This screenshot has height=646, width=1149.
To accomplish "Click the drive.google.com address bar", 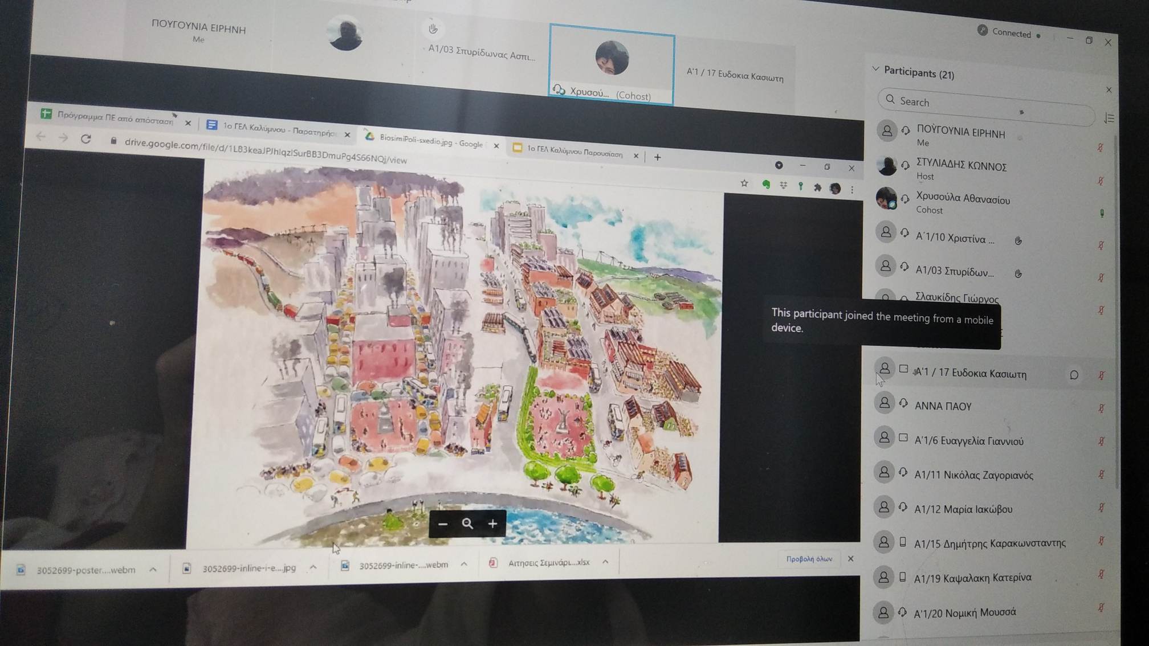I will 266,150.
